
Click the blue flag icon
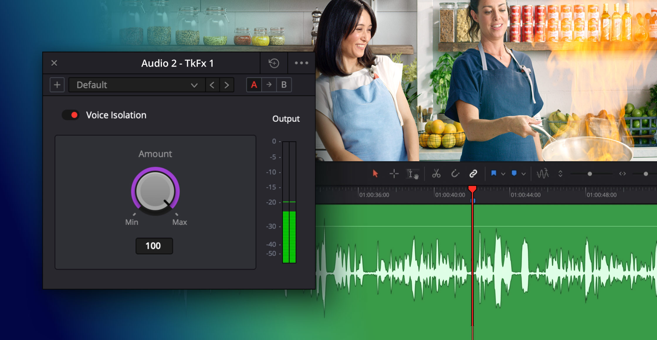click(494, 173)
